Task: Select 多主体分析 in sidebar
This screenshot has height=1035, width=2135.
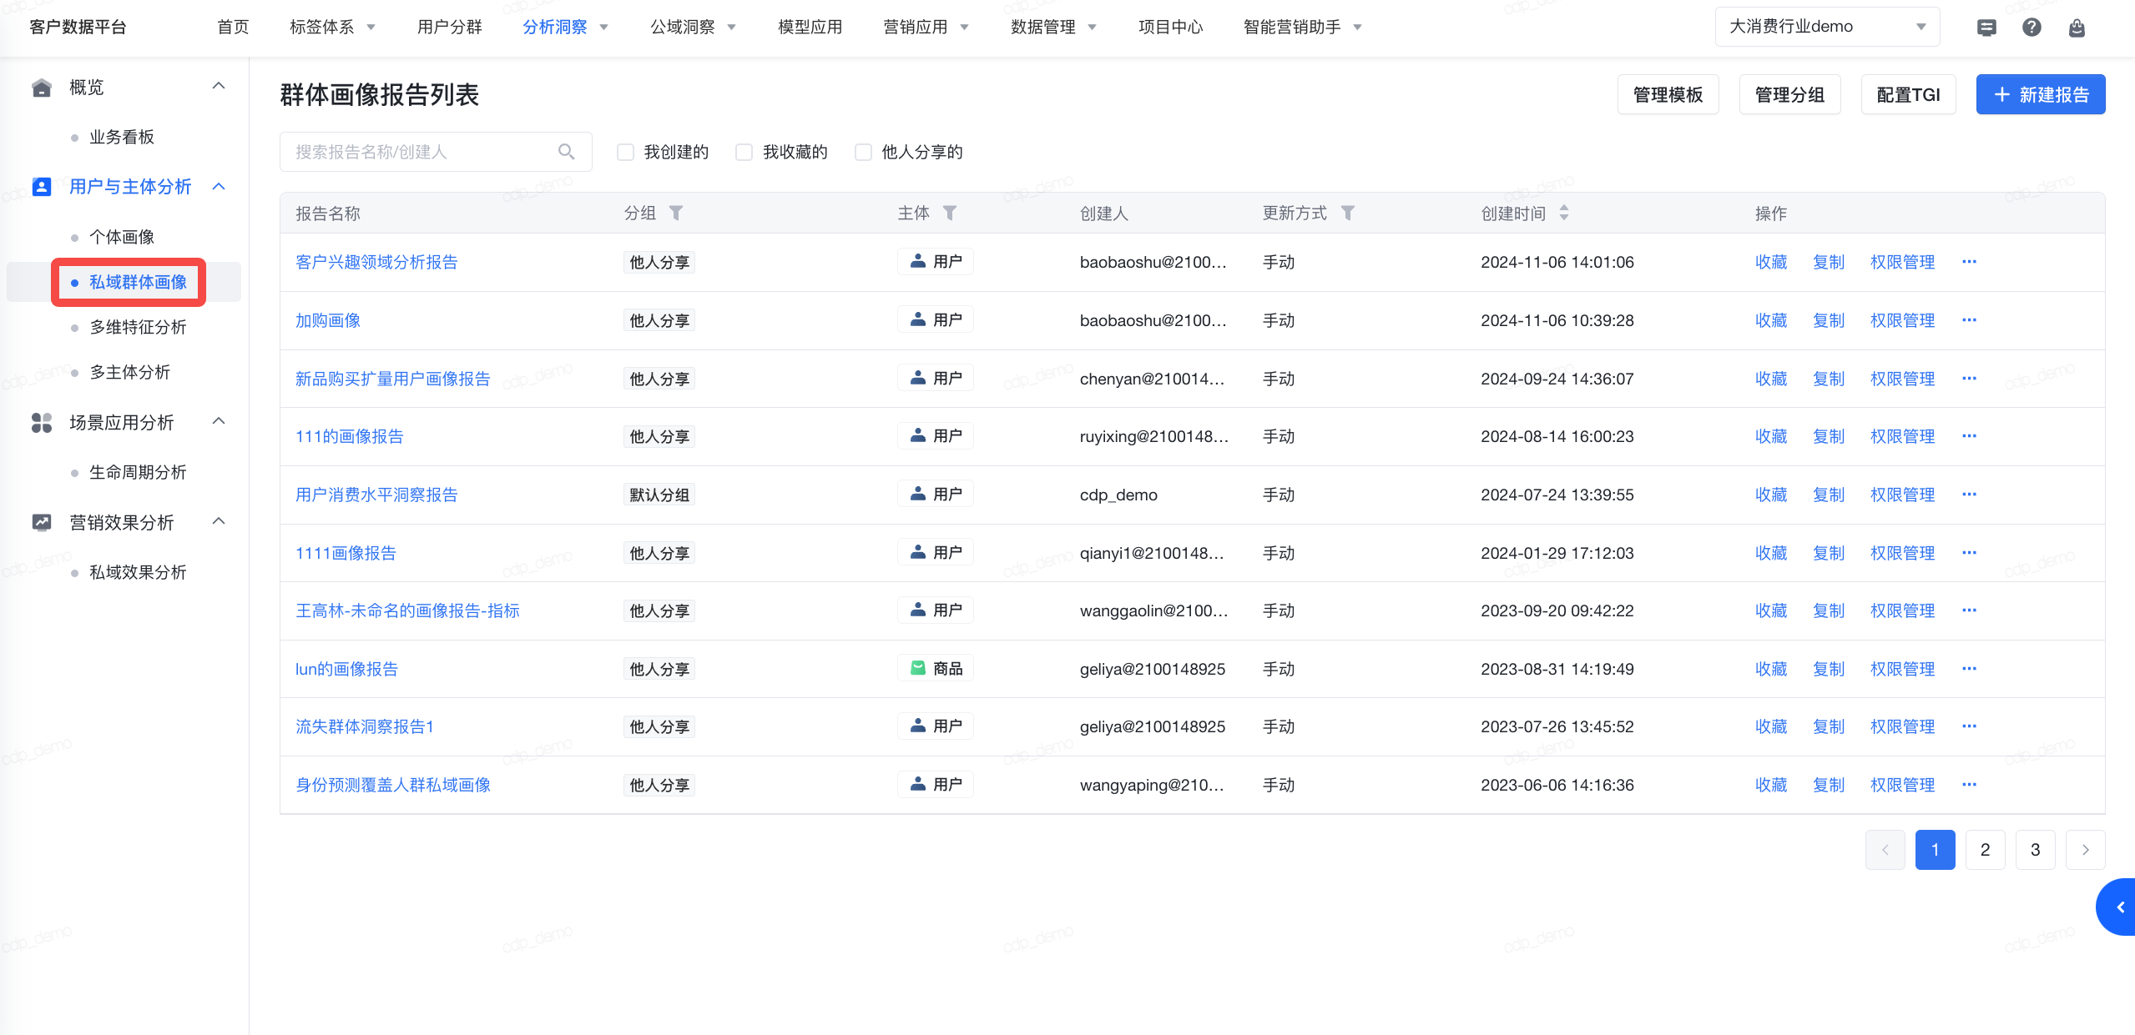Action: [x=129, y=372]
